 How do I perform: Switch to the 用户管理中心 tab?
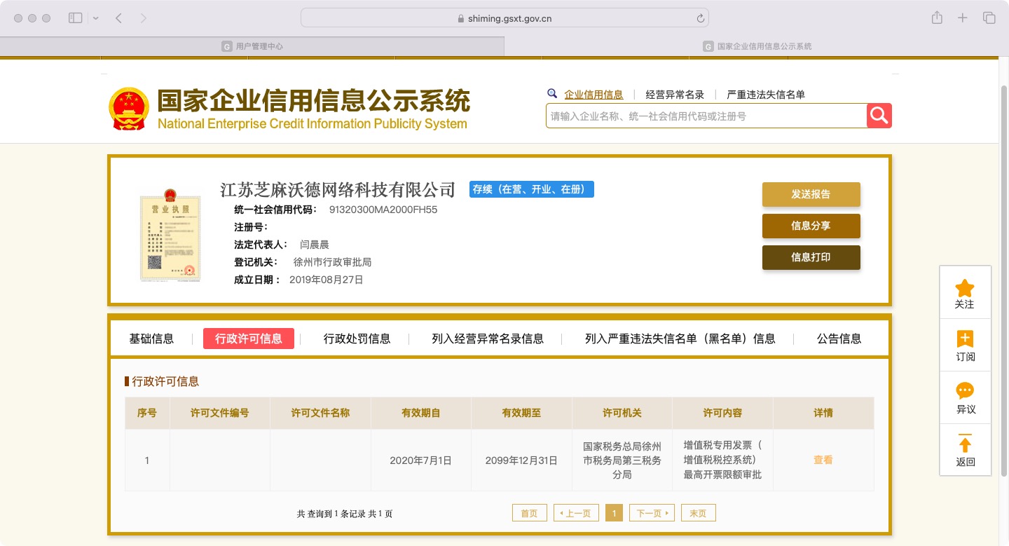pyautogui.click(x=252, y=46)
